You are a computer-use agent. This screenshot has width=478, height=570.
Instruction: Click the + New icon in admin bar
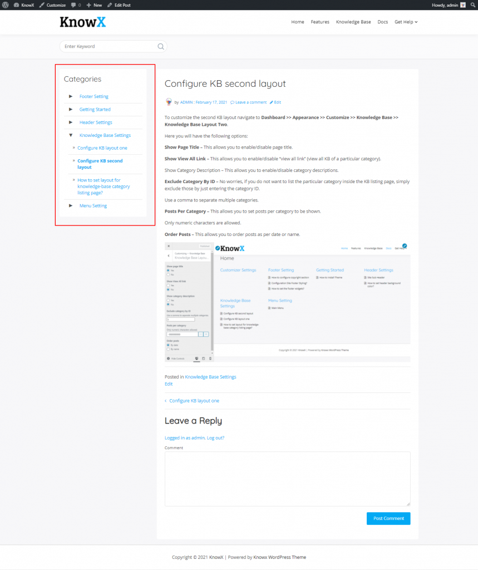coord(88,4)
